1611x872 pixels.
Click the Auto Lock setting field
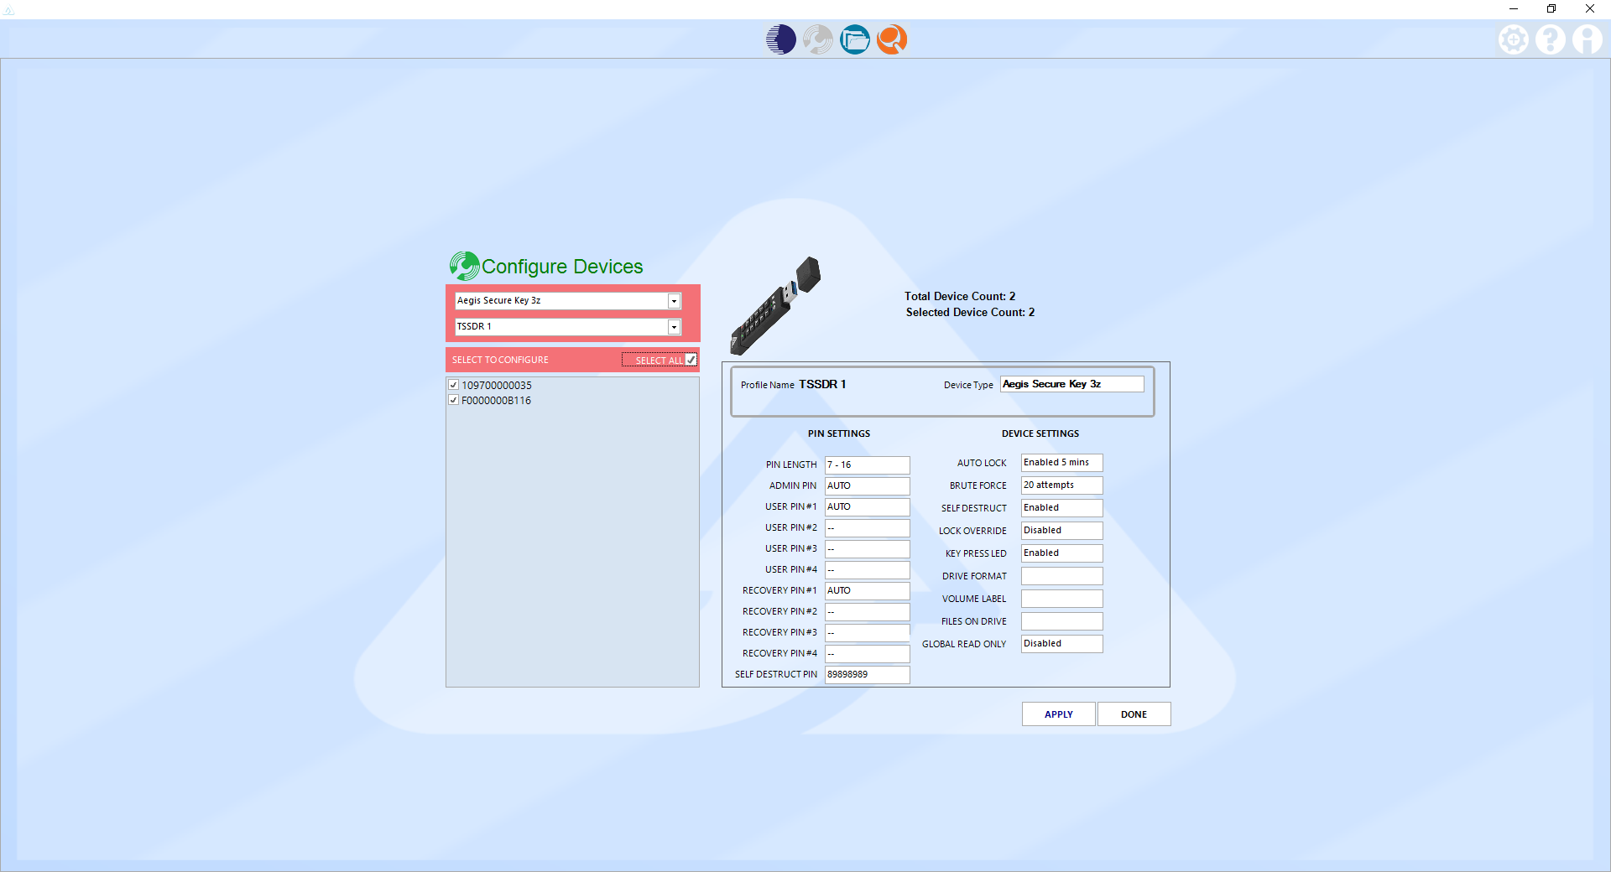point(1061,463)
